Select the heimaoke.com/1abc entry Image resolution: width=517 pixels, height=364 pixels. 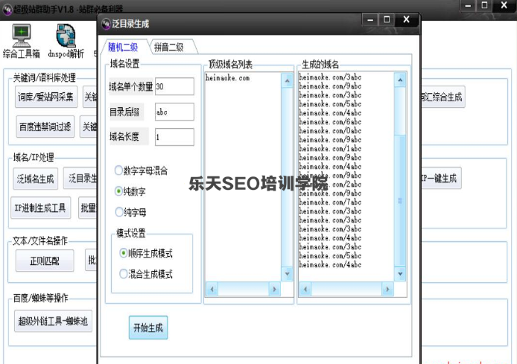point(330,149)
